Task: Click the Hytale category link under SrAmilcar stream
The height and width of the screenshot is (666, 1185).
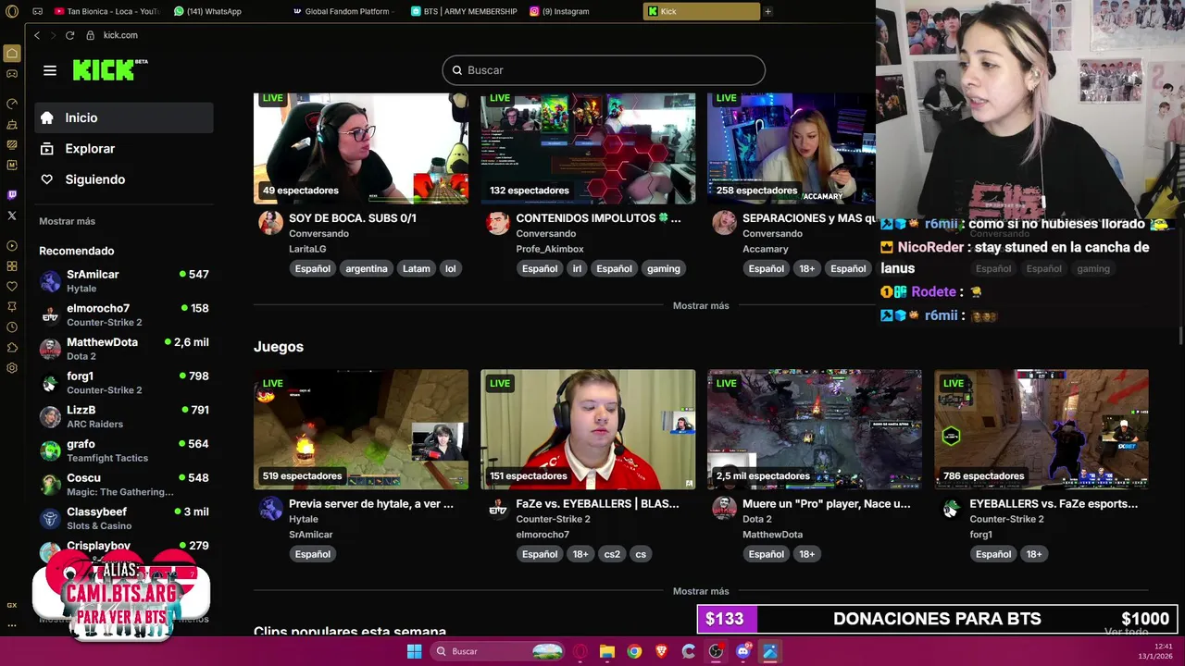Action: tap(303, 519)
